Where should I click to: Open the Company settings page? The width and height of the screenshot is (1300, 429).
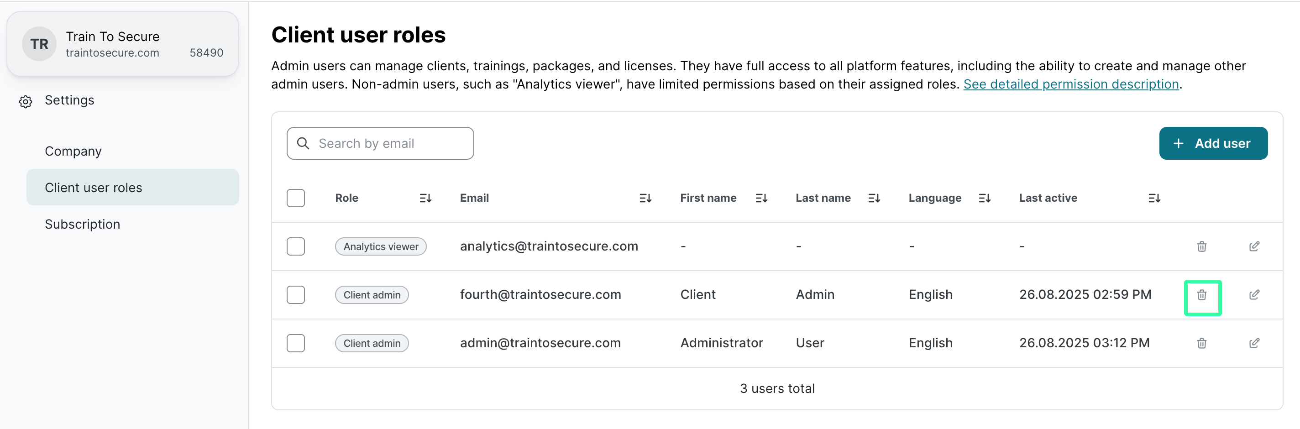[73, 152]
